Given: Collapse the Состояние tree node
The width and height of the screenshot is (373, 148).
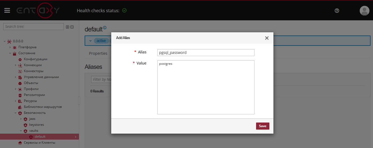Looking at the screenshot, I should coord(10,53).
